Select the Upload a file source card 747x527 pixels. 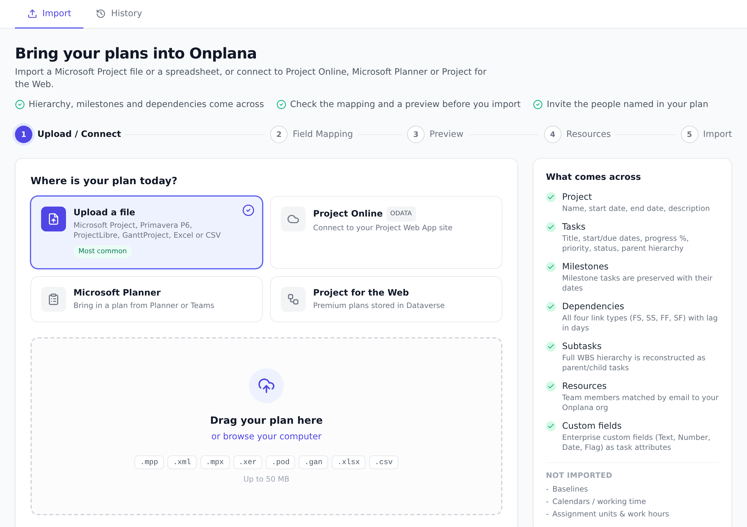146,232
